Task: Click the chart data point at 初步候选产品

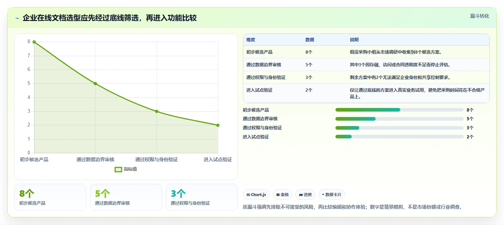Action: pos(34,42)
